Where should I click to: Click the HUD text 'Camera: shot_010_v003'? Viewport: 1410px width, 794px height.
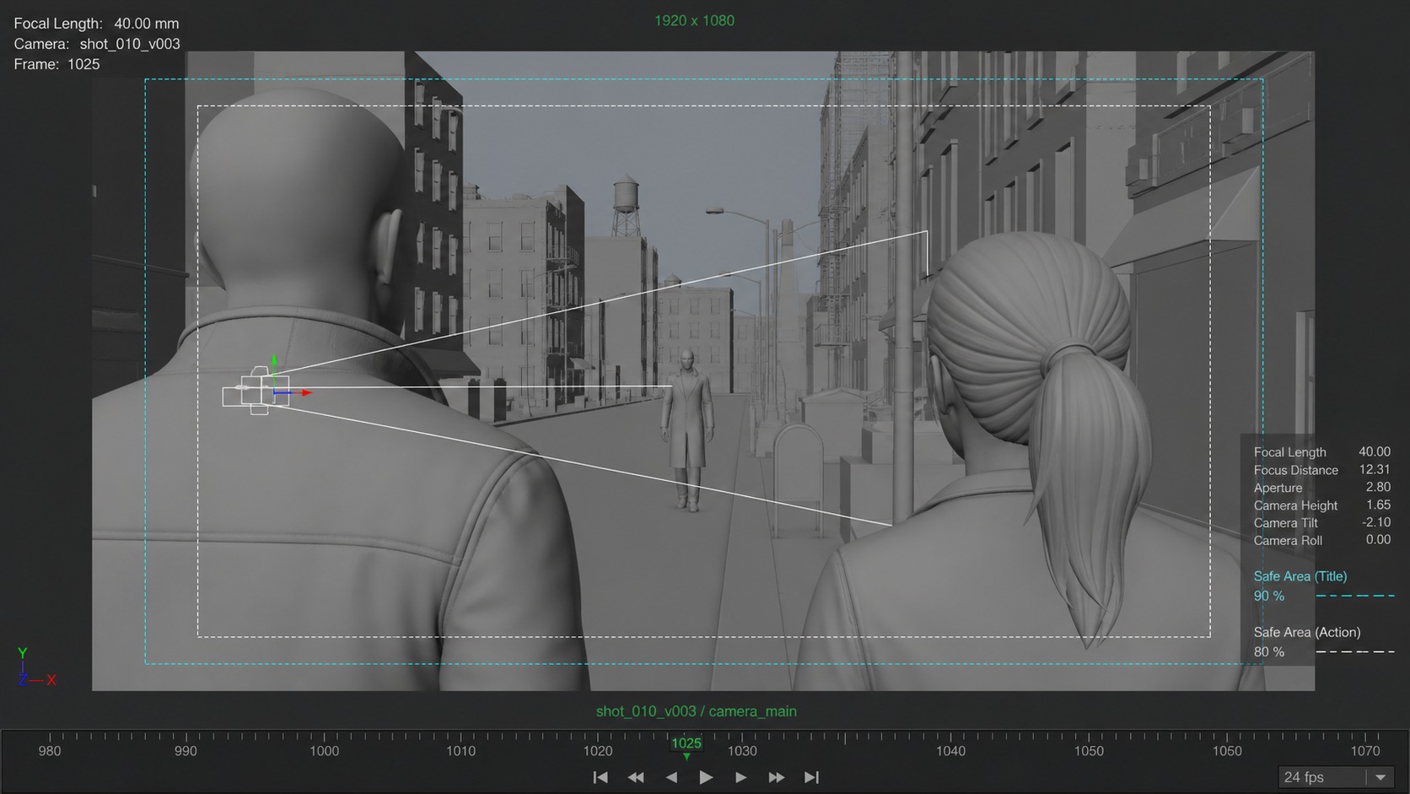[97, 44]
